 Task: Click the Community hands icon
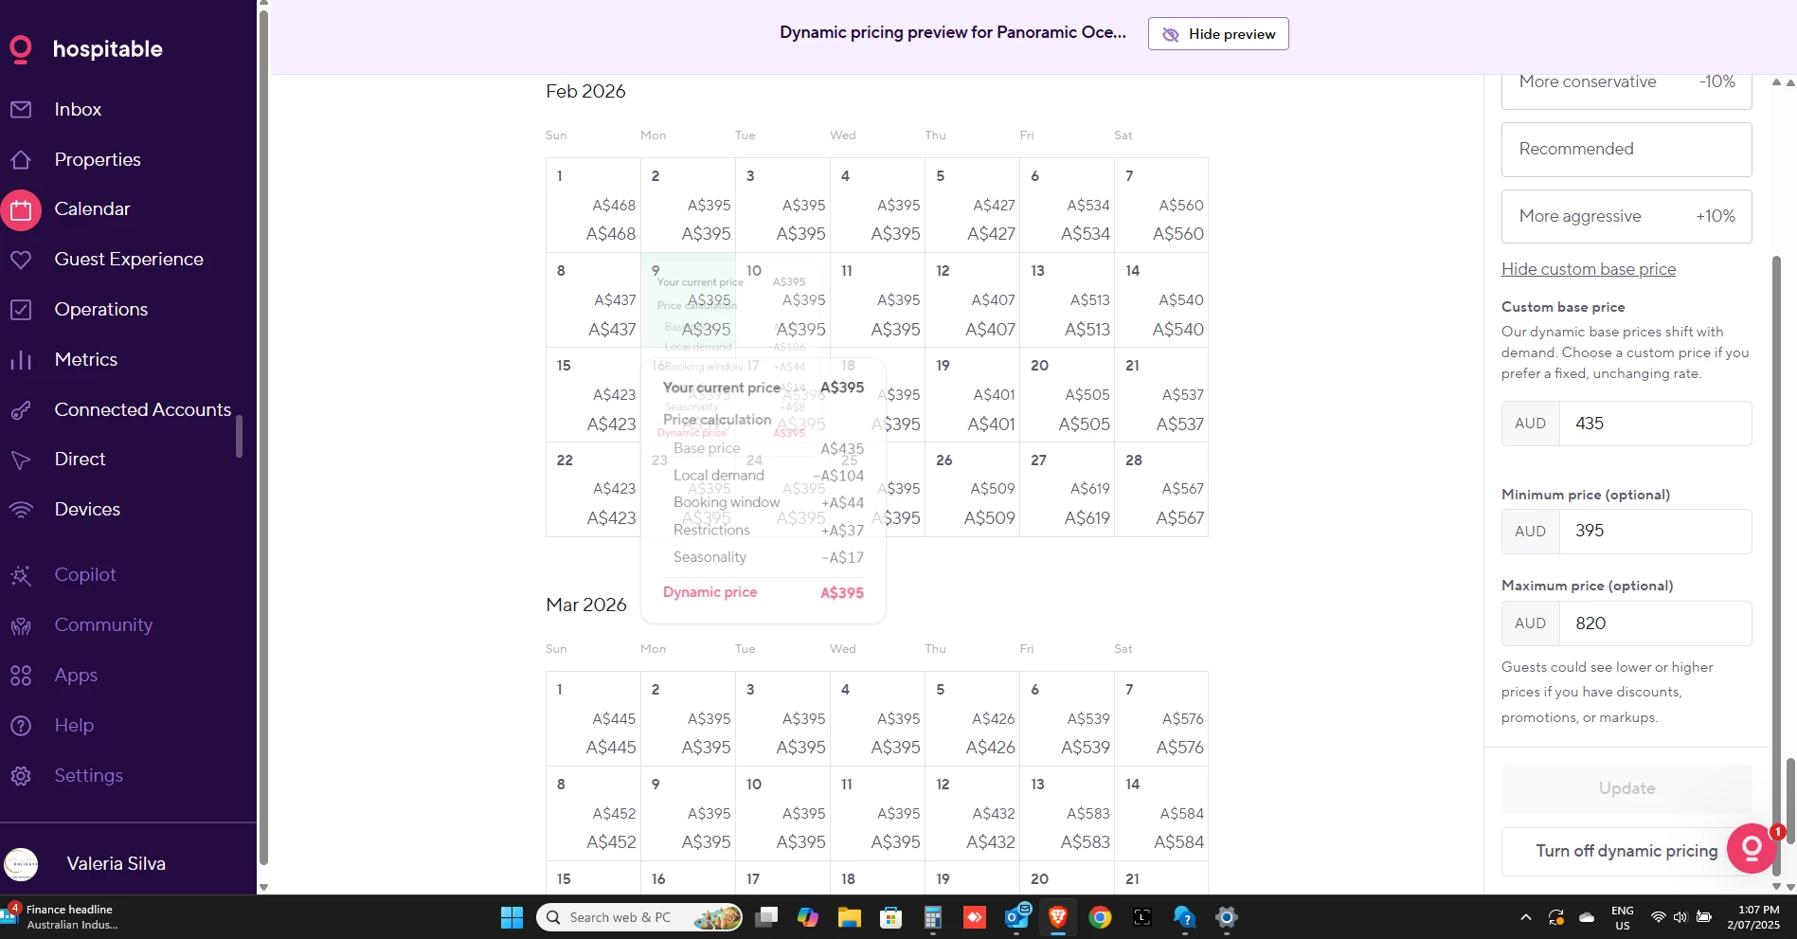pyautogui.click(x=21, y=625)
